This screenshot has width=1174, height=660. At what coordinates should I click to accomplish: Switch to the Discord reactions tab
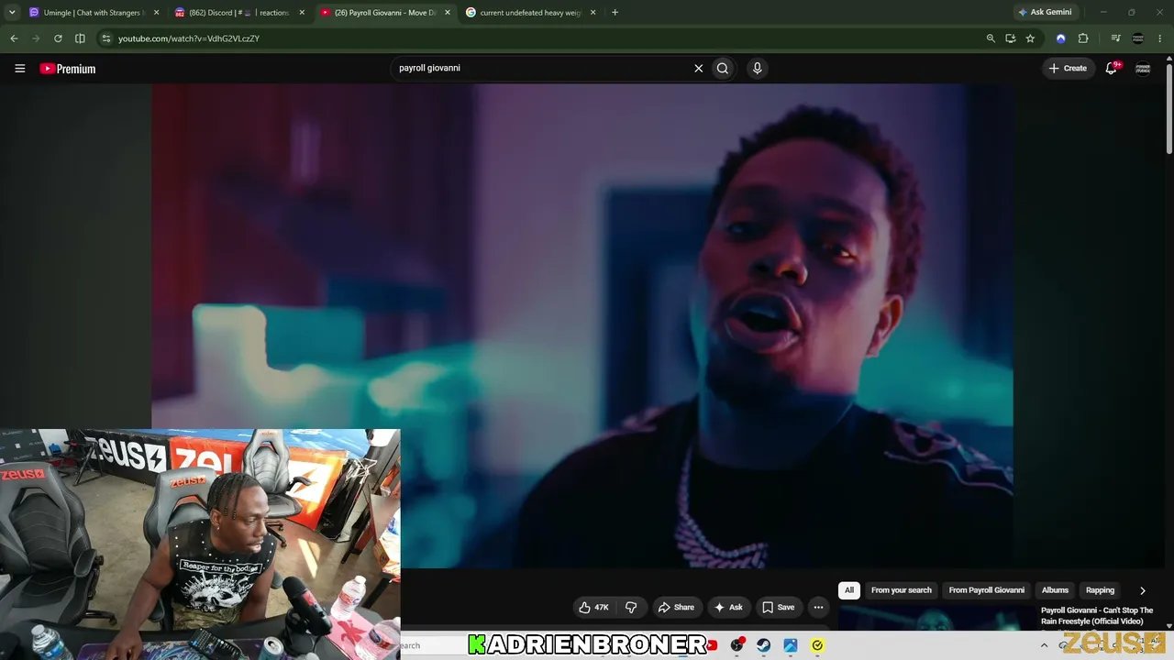[239, 13]
